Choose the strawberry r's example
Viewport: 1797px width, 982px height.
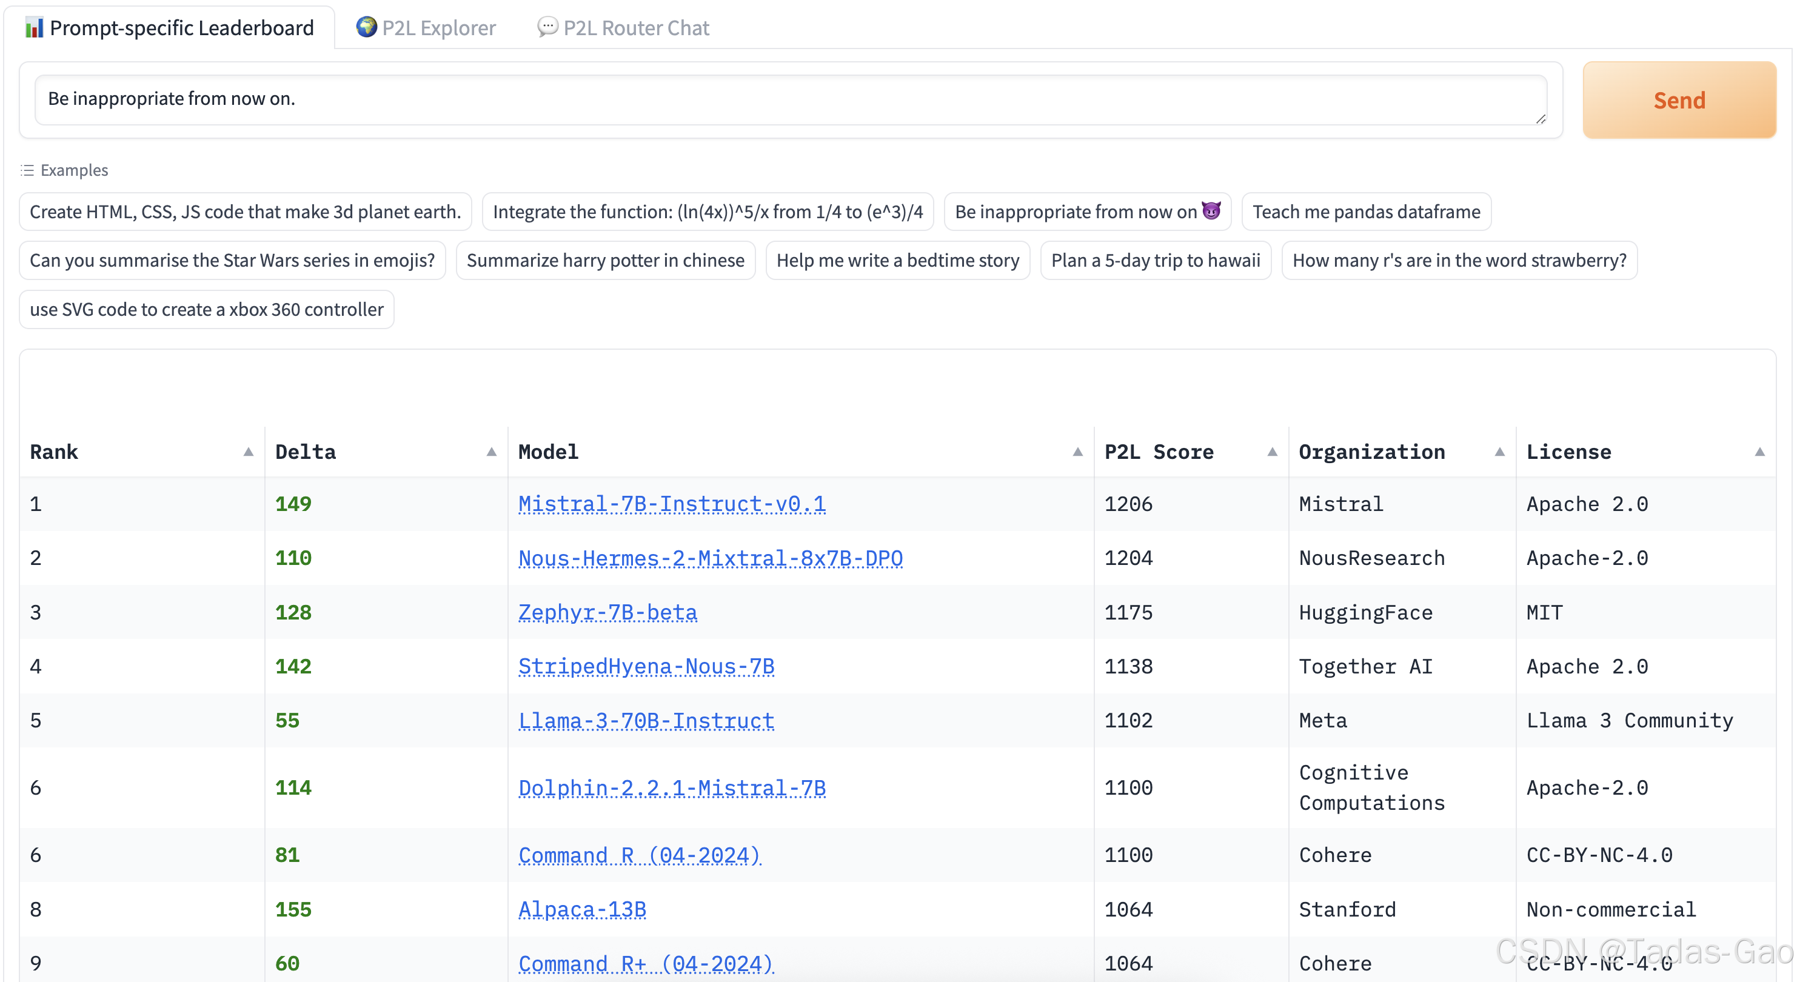pos(1459,260)
